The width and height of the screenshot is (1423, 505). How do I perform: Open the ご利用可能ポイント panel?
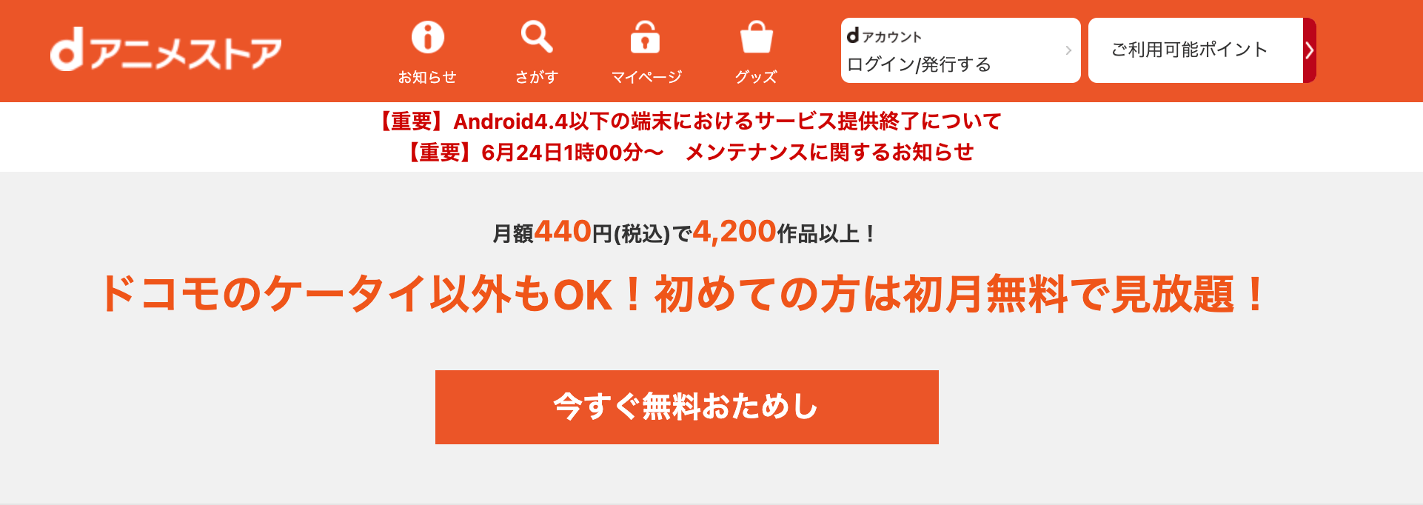(1196, 50)
